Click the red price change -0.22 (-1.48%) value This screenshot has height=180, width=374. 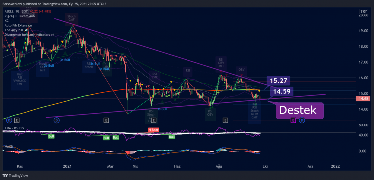click(40, 11)
